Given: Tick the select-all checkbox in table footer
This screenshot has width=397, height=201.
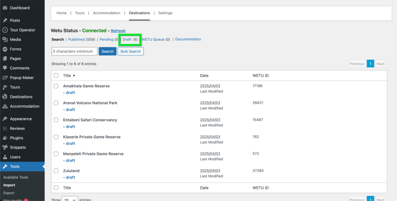Looking at the screenshot, I should (x=56, y=187).
